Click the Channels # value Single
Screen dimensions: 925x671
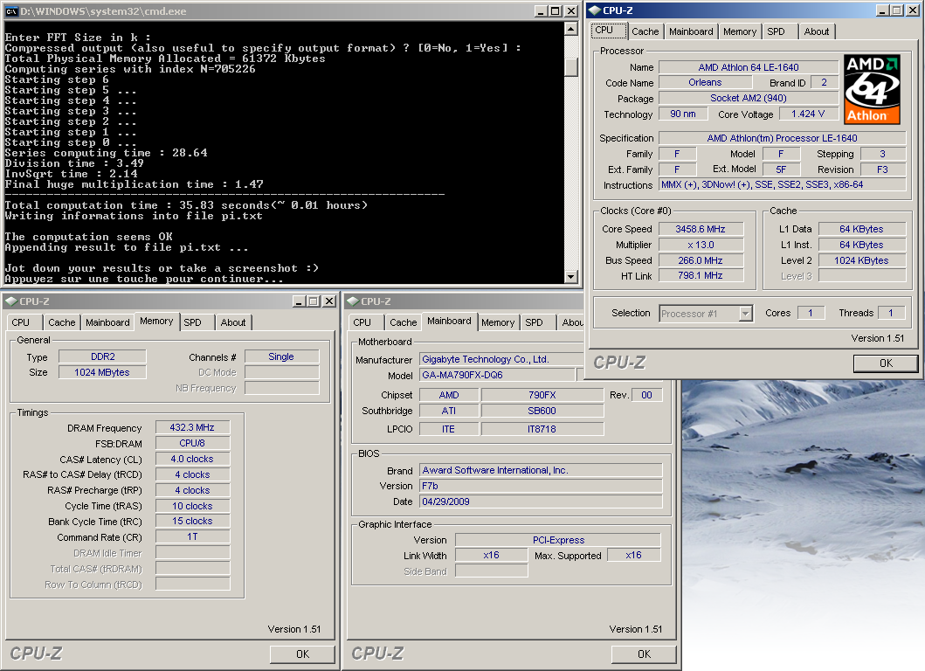coord(281,356)
